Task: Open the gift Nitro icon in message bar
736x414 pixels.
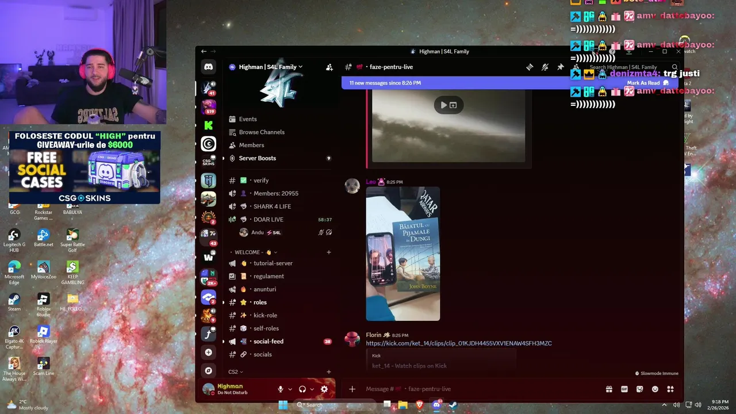Action: pyautogui.click(x=609, y=389)
